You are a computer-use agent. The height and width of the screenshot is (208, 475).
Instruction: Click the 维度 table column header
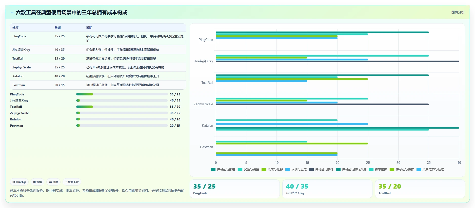coord(15,28)
